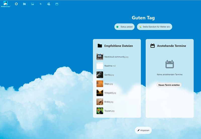Click the Empfohlene Dateien heading
Viewport: 201px width, 139px height.
[119, 46]
